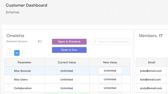
Task: Click the Parameter column header
Action: pos(24,62)
